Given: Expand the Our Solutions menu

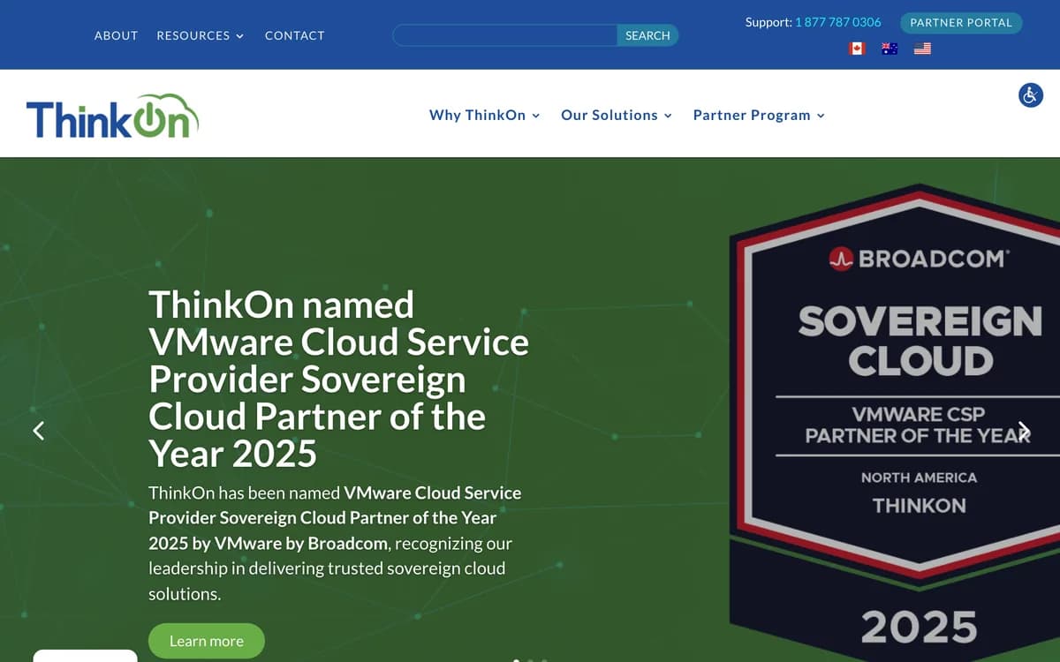Looking at the screenshot, I should point(617,115).
